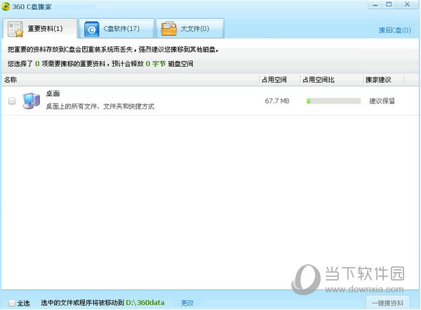This screenshot has height=310, width=421.
Task: Close the 360 C盘搬家 window
Action: [x=407, y=5]
